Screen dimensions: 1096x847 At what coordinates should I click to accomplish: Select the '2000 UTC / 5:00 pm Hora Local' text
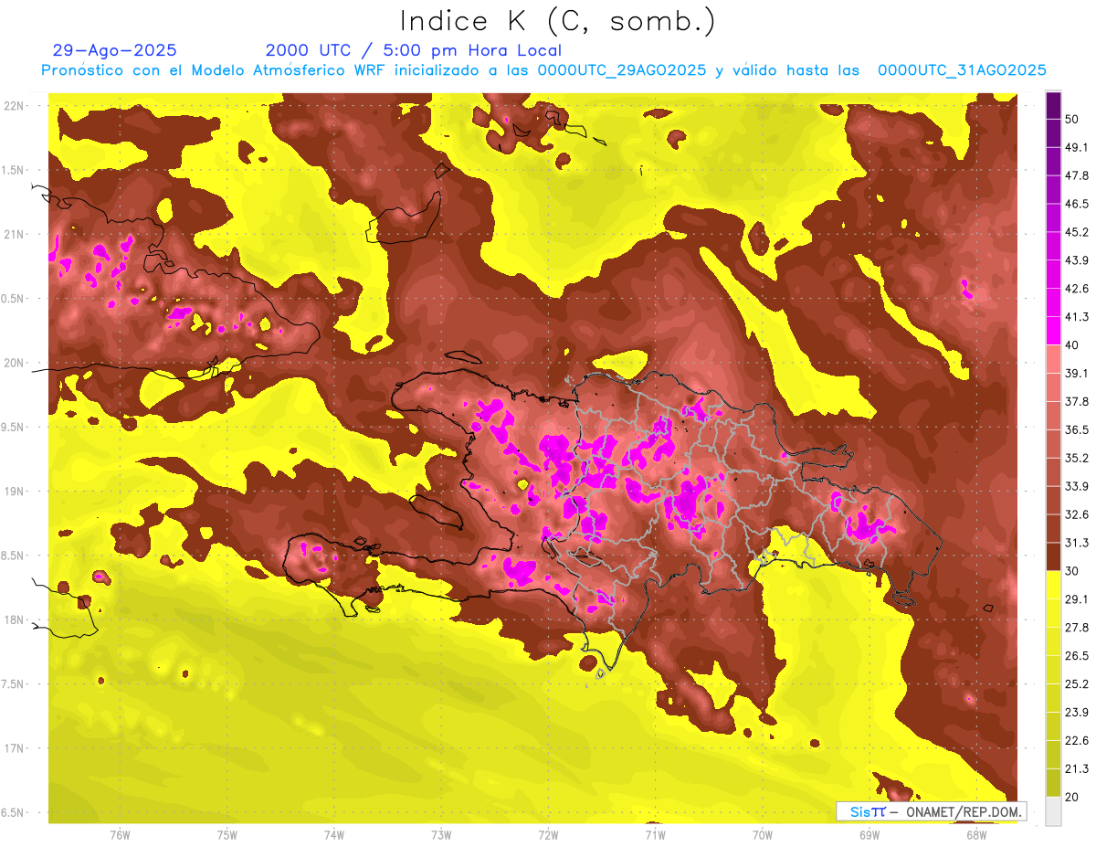(413, 50)
